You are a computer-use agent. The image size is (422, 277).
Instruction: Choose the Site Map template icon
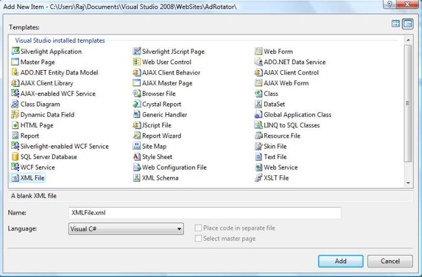(137, 146)
